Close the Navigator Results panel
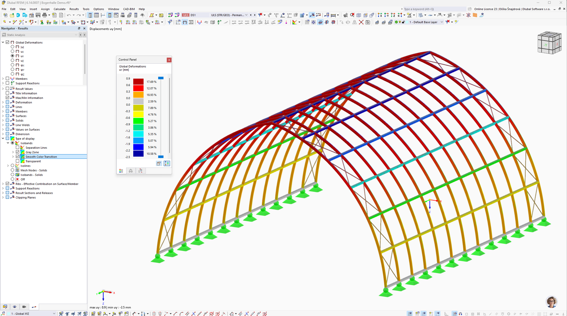567x316 pixels. point(84,28)
